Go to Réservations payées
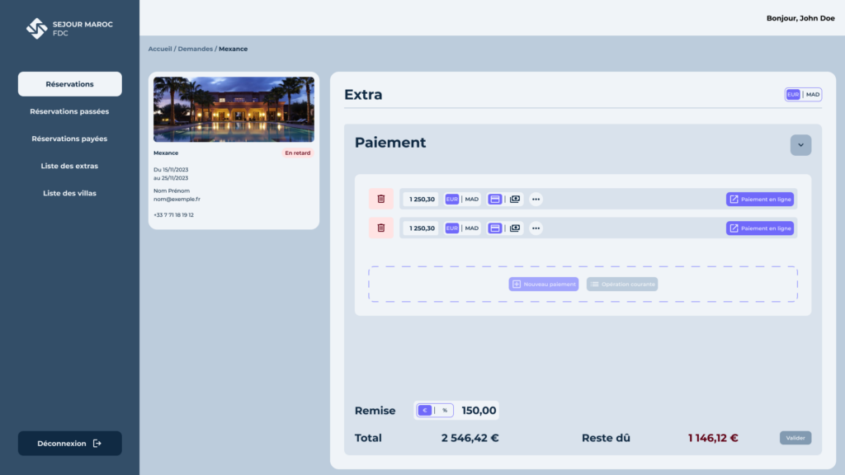The image size is (845, 475). [69, 138]
